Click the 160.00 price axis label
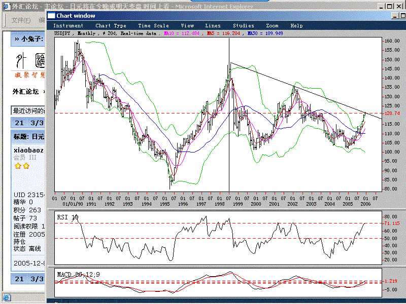Image resolution: width=406 pixels, height=304 pixels. (x=392, y=41)
